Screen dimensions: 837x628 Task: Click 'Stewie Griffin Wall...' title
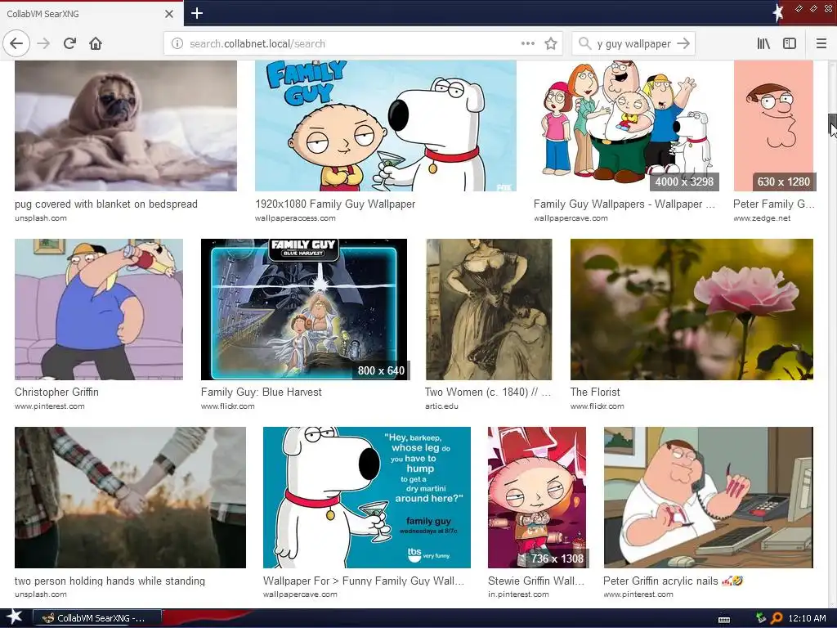536,581
